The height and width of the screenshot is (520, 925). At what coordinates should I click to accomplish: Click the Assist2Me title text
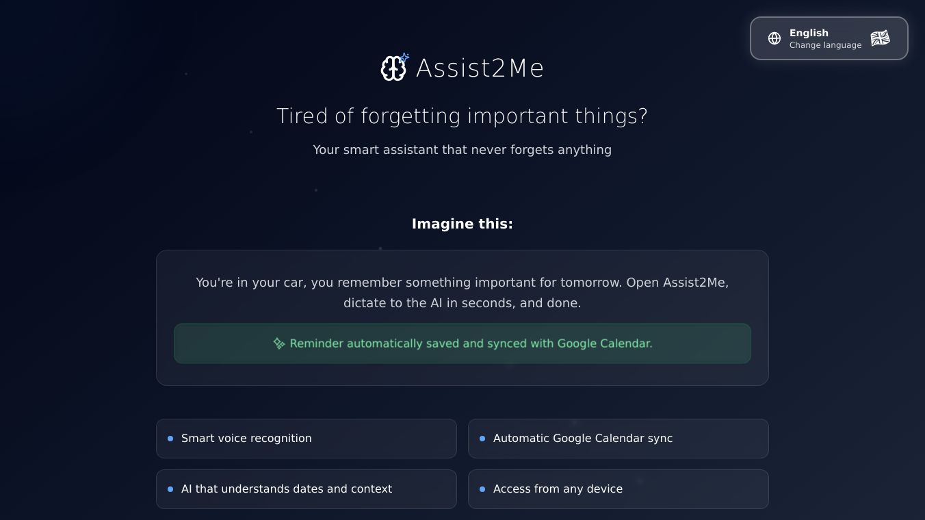[x=480, y=68]
